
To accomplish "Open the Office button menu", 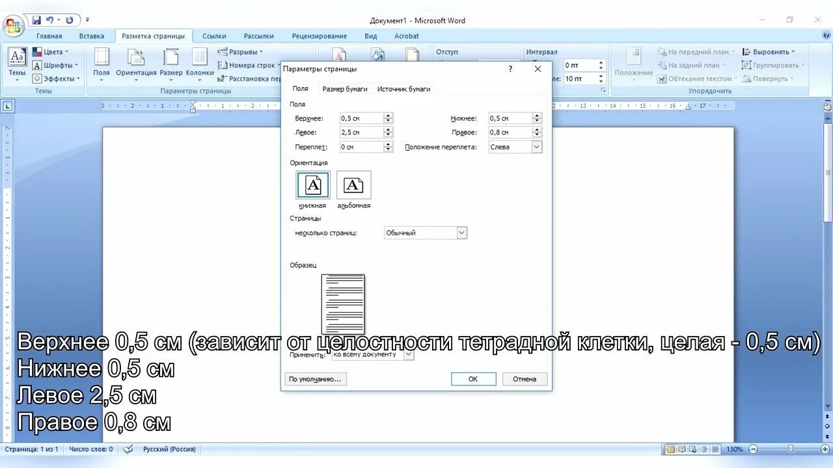I will click(x=14, y=25).
